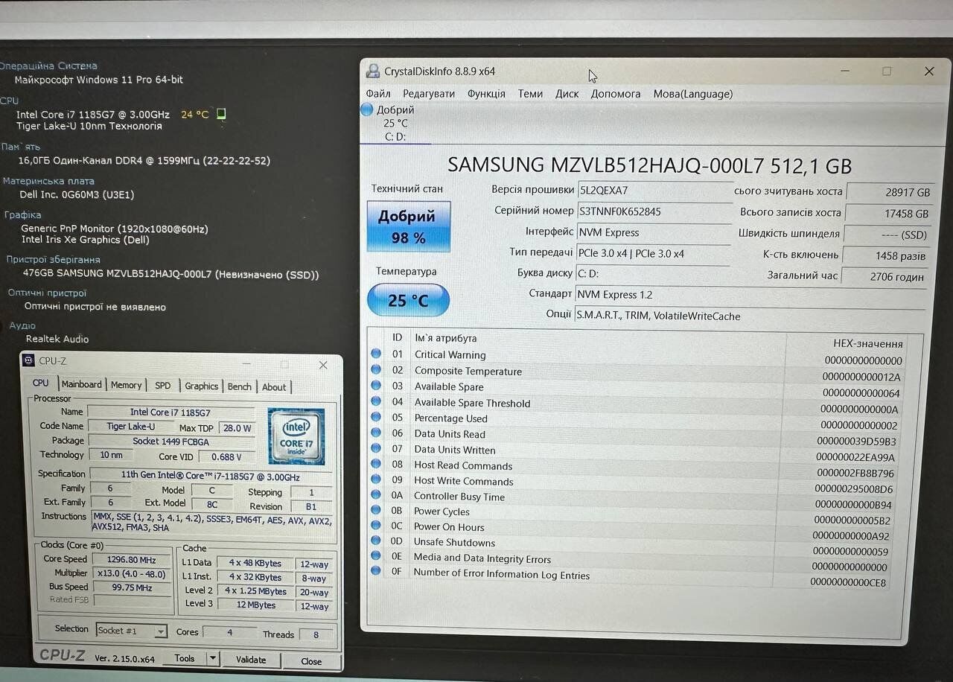The height and width of the screenshot is (682, 953).
Task: Click the status circle beside Percentage Used
Action: point(376,418)
